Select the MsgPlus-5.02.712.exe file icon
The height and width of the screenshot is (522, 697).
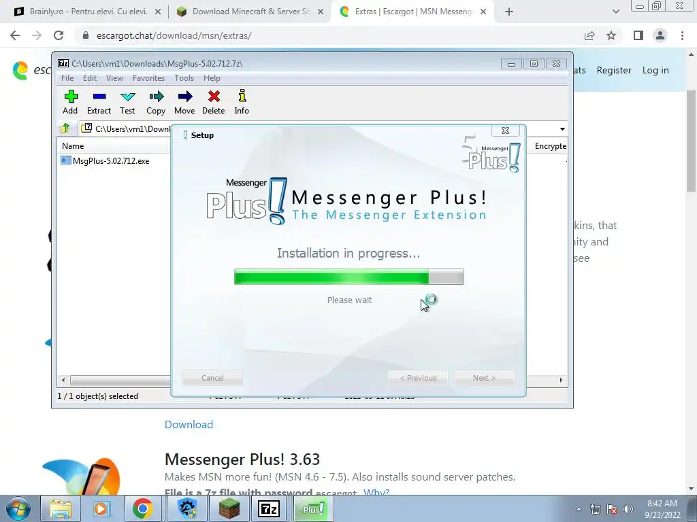click(x=66, y=160)
